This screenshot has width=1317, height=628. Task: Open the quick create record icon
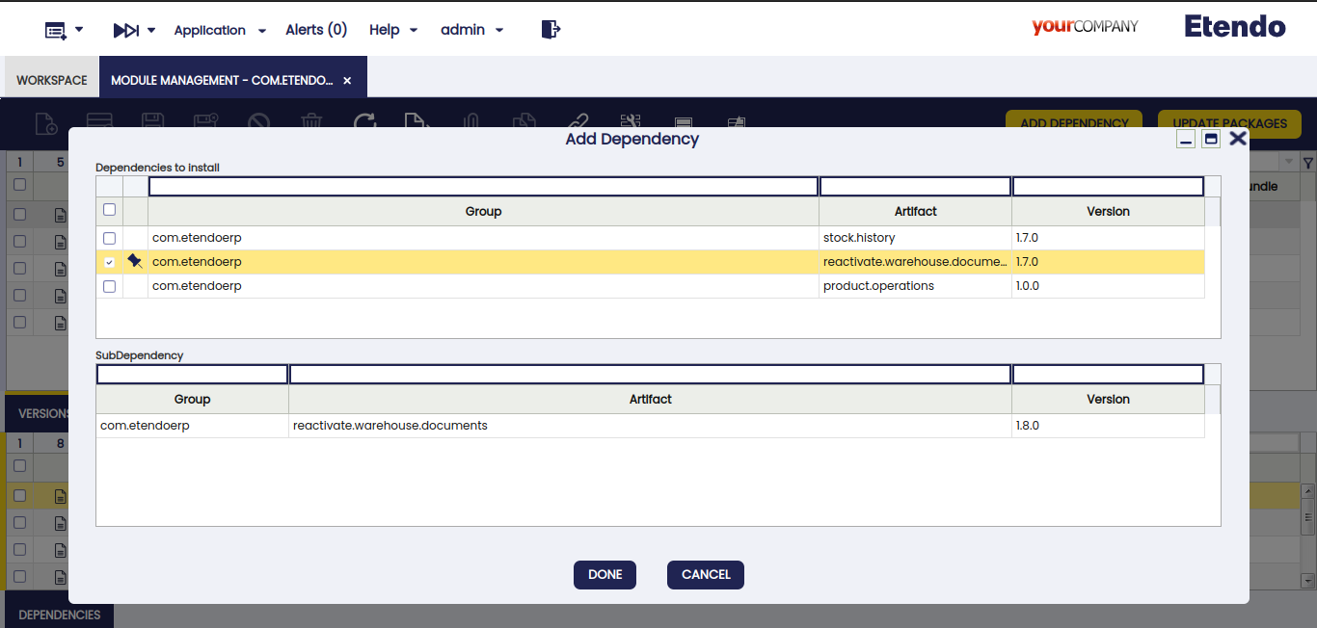tap(56, 30)
